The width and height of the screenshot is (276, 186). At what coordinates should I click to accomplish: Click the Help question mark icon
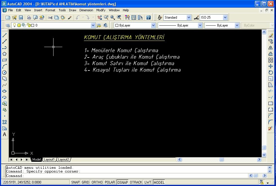click(149, 17)
